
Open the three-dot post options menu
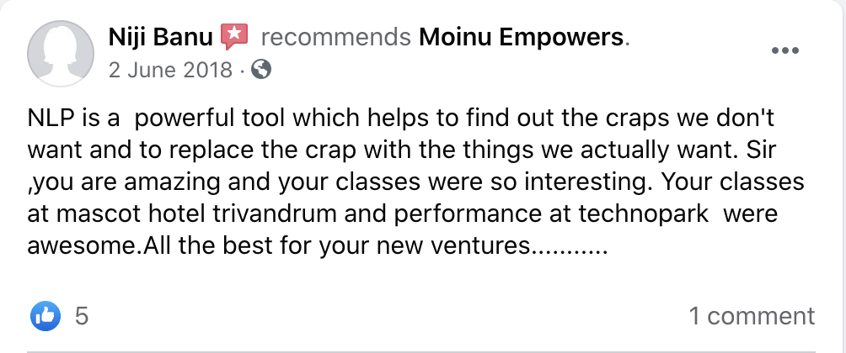point(785,50)
